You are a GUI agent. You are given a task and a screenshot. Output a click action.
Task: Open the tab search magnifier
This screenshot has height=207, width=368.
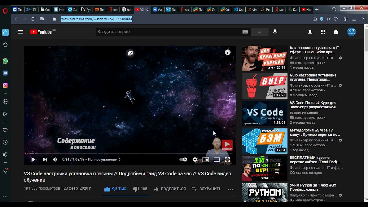click(x=334, y=9)
